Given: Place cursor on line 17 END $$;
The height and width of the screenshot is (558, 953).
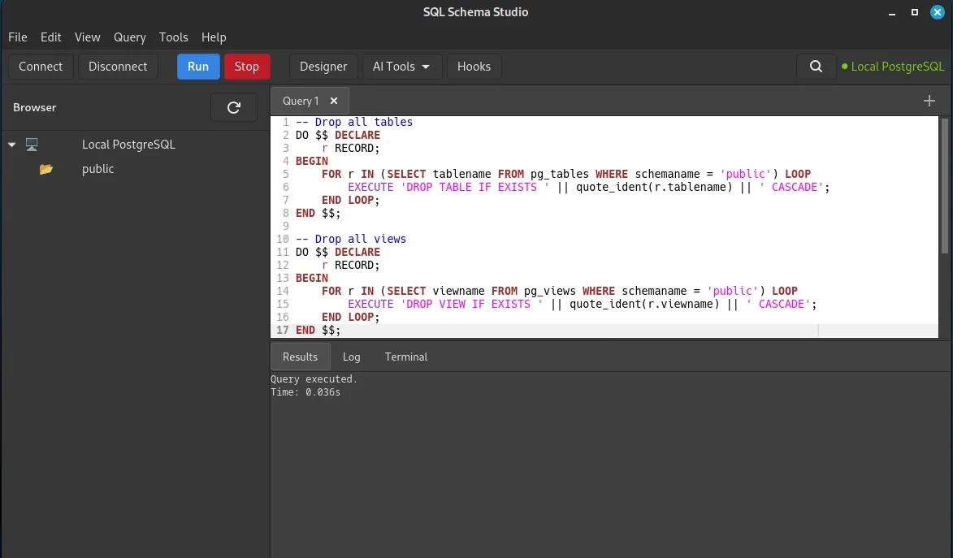Looking at the screenshot, I should coord(318,330).
